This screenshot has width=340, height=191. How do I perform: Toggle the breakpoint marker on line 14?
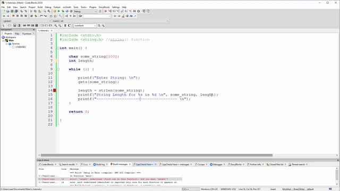pyautogui.click(x=55, y=90)
